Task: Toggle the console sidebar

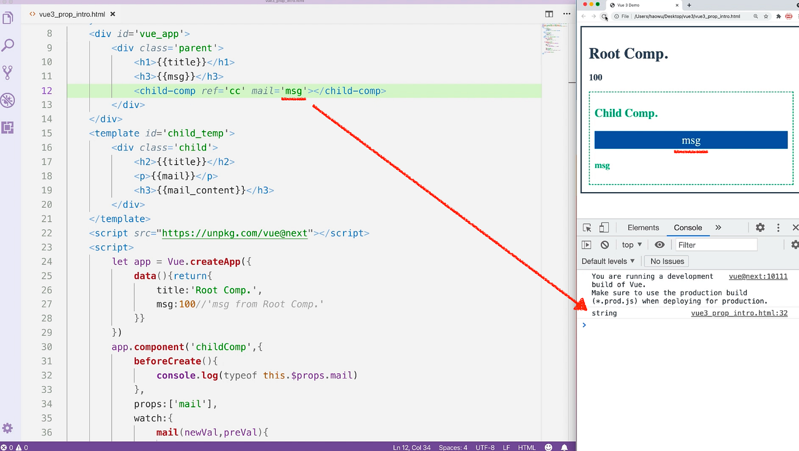Action: point(586,245)
